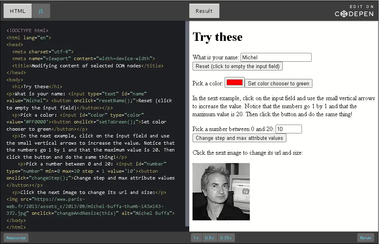Click the number input showing 10
The image size is (379, 244).
(289, 129)
